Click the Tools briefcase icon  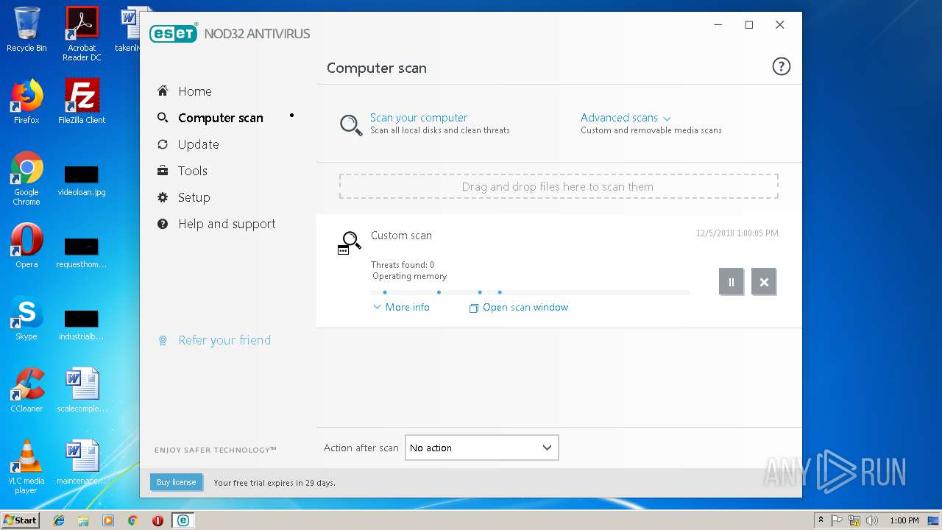pyautogui.click(x=163, y=171)
